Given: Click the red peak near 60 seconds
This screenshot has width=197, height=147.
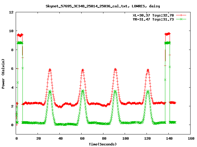Looking at the screenshot, I should (x=83, y=70).
